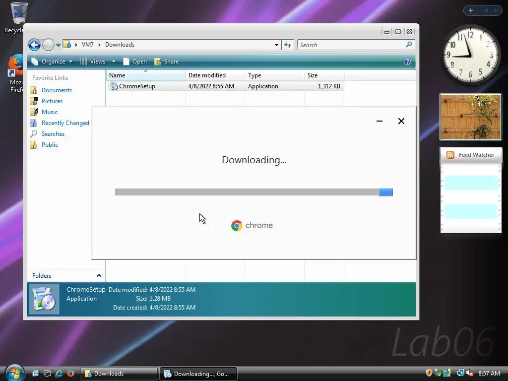Click the sidebar add gadget plus button
Image resolution: width=508 pixels, height=381 pixels.
point(471,10)
